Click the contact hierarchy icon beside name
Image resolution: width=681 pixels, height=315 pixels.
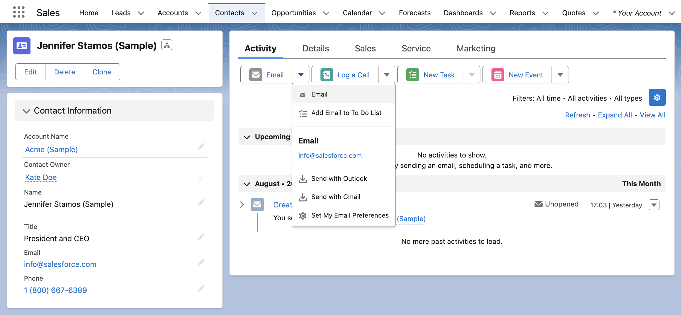coord(167,45)
